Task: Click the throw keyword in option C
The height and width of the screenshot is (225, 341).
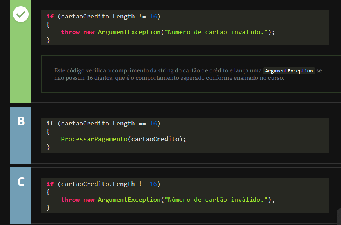Action: 70,200
